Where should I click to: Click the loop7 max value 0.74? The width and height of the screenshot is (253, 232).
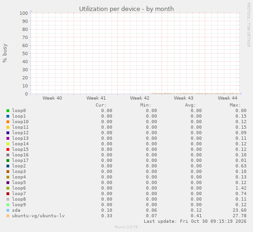click(241, 194)
